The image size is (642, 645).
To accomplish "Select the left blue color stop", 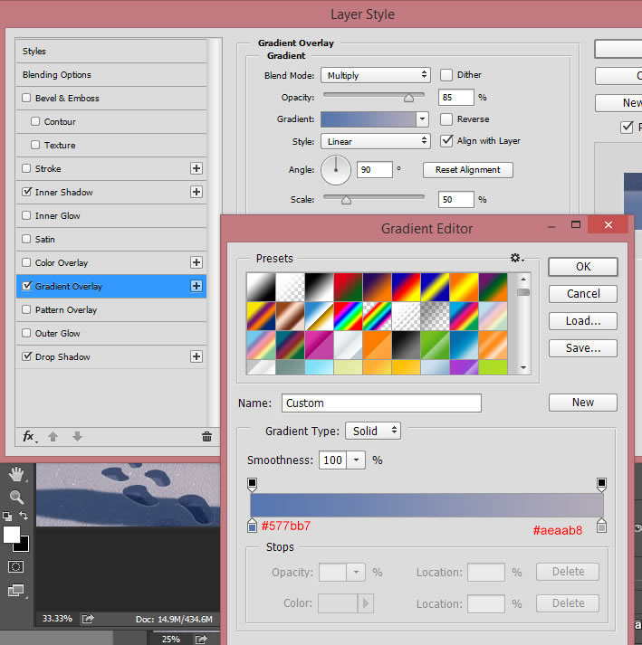I will (253, 526).
